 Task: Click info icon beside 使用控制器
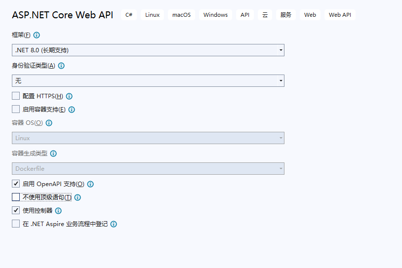tap(58, 211)
